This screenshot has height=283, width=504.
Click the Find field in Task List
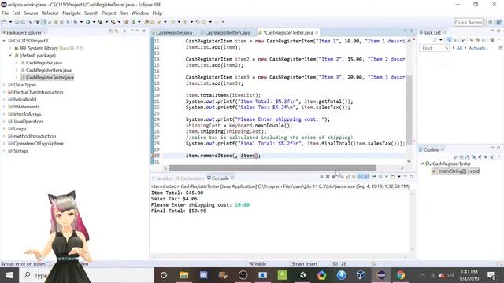[434, 48]
